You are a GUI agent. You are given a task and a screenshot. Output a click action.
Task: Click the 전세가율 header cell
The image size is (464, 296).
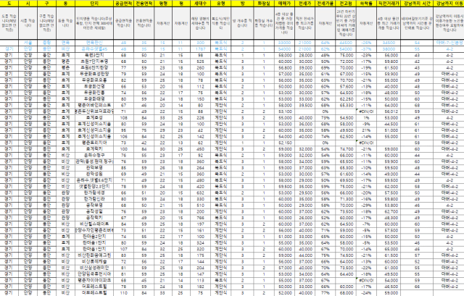click(x=326, y=4)
